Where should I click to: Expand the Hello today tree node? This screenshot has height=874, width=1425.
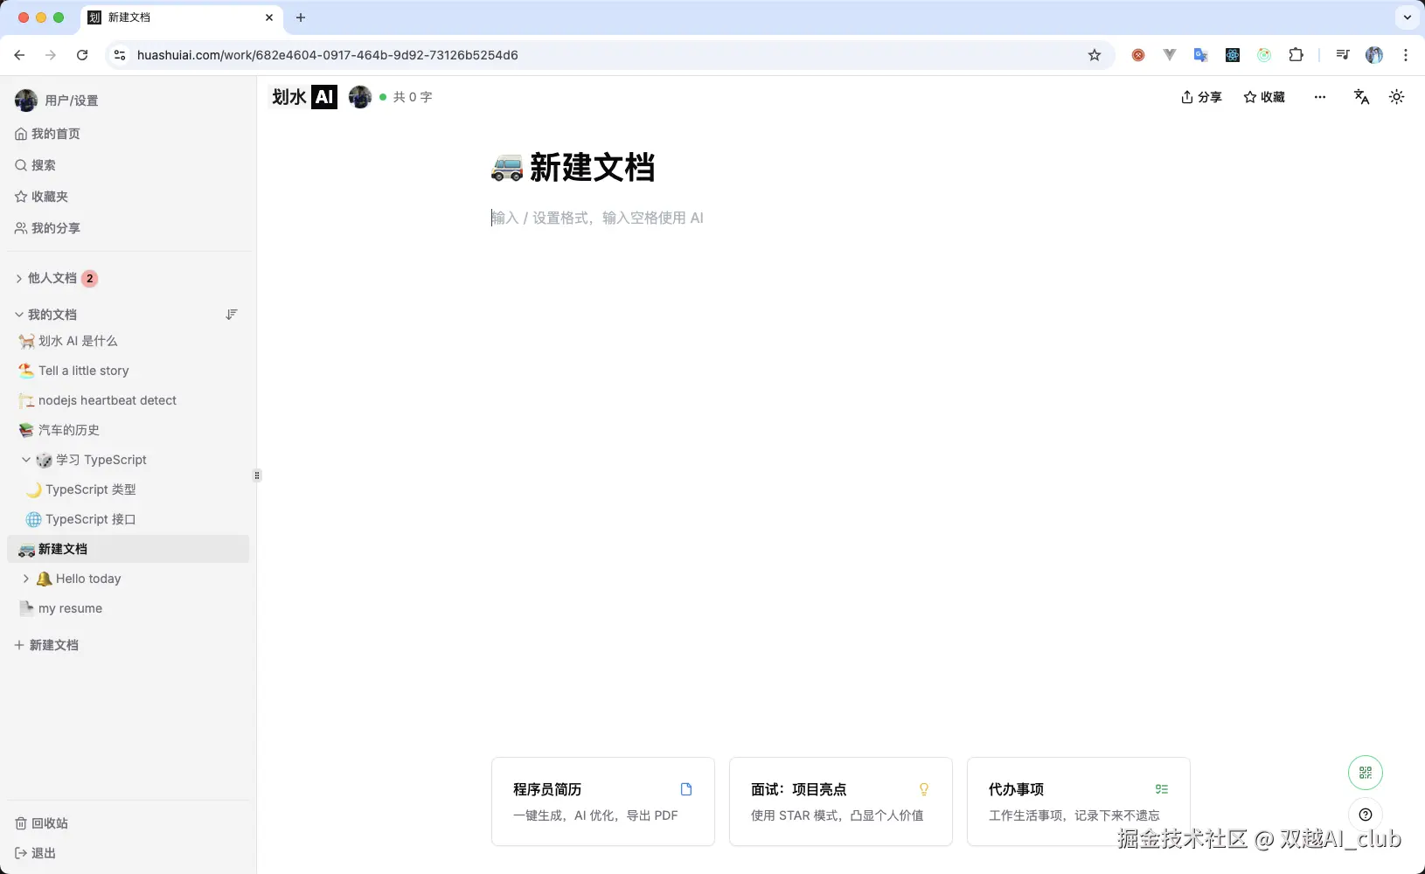(x=26, y=579)
